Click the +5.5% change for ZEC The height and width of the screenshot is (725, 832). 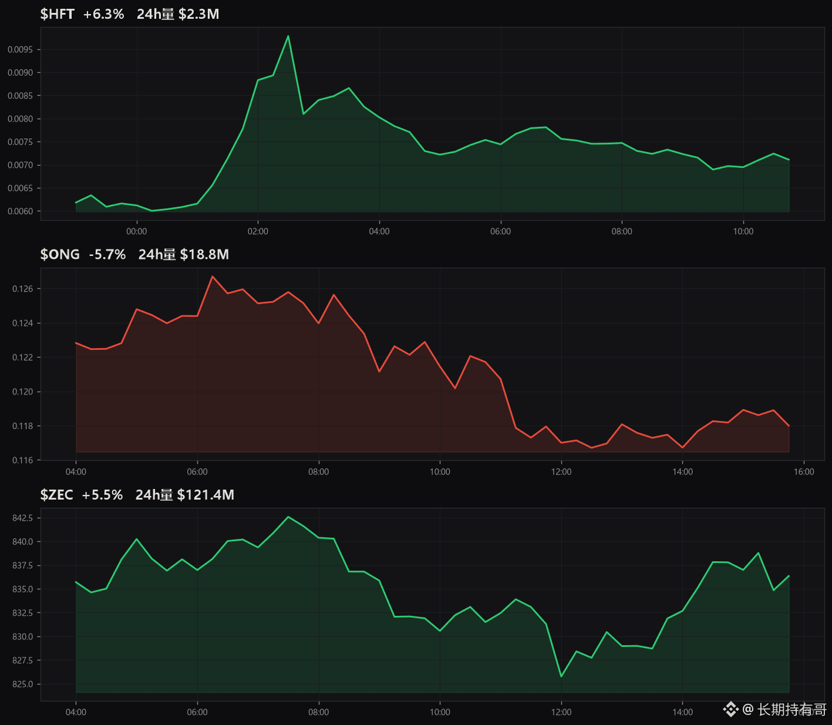point(102,495)
